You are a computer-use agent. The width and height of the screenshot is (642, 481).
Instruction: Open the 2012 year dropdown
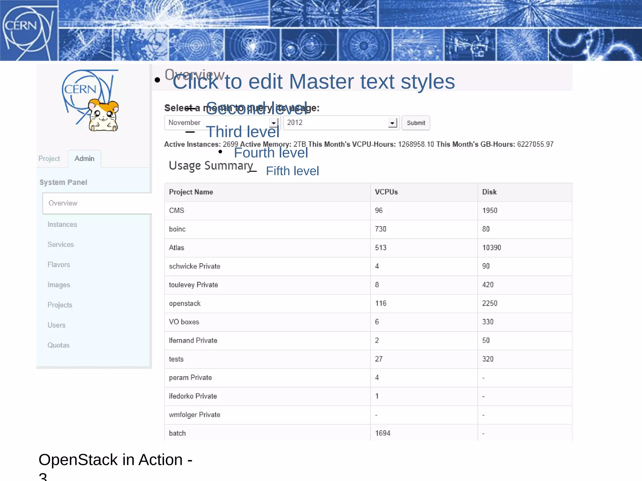tap(341, 123)
